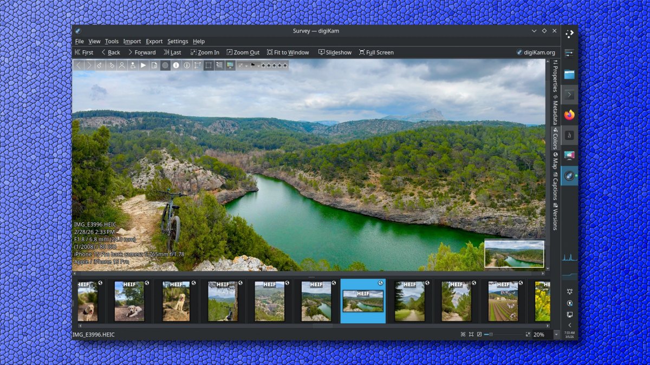Toggle the filled info overlay icon
Viewport: 650px width, 365px height.
click(x=176, y=65)
